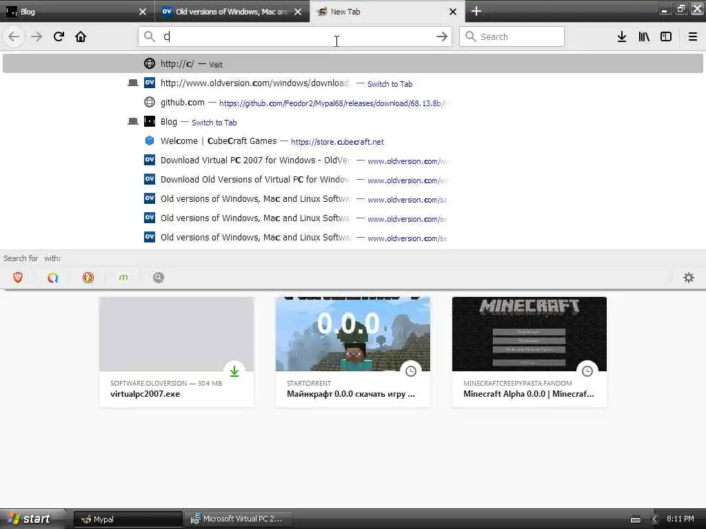Close the New Tab tab
The width and height of the screenshot is (706, 529).
pyautogui.click(x=453, y=12)
